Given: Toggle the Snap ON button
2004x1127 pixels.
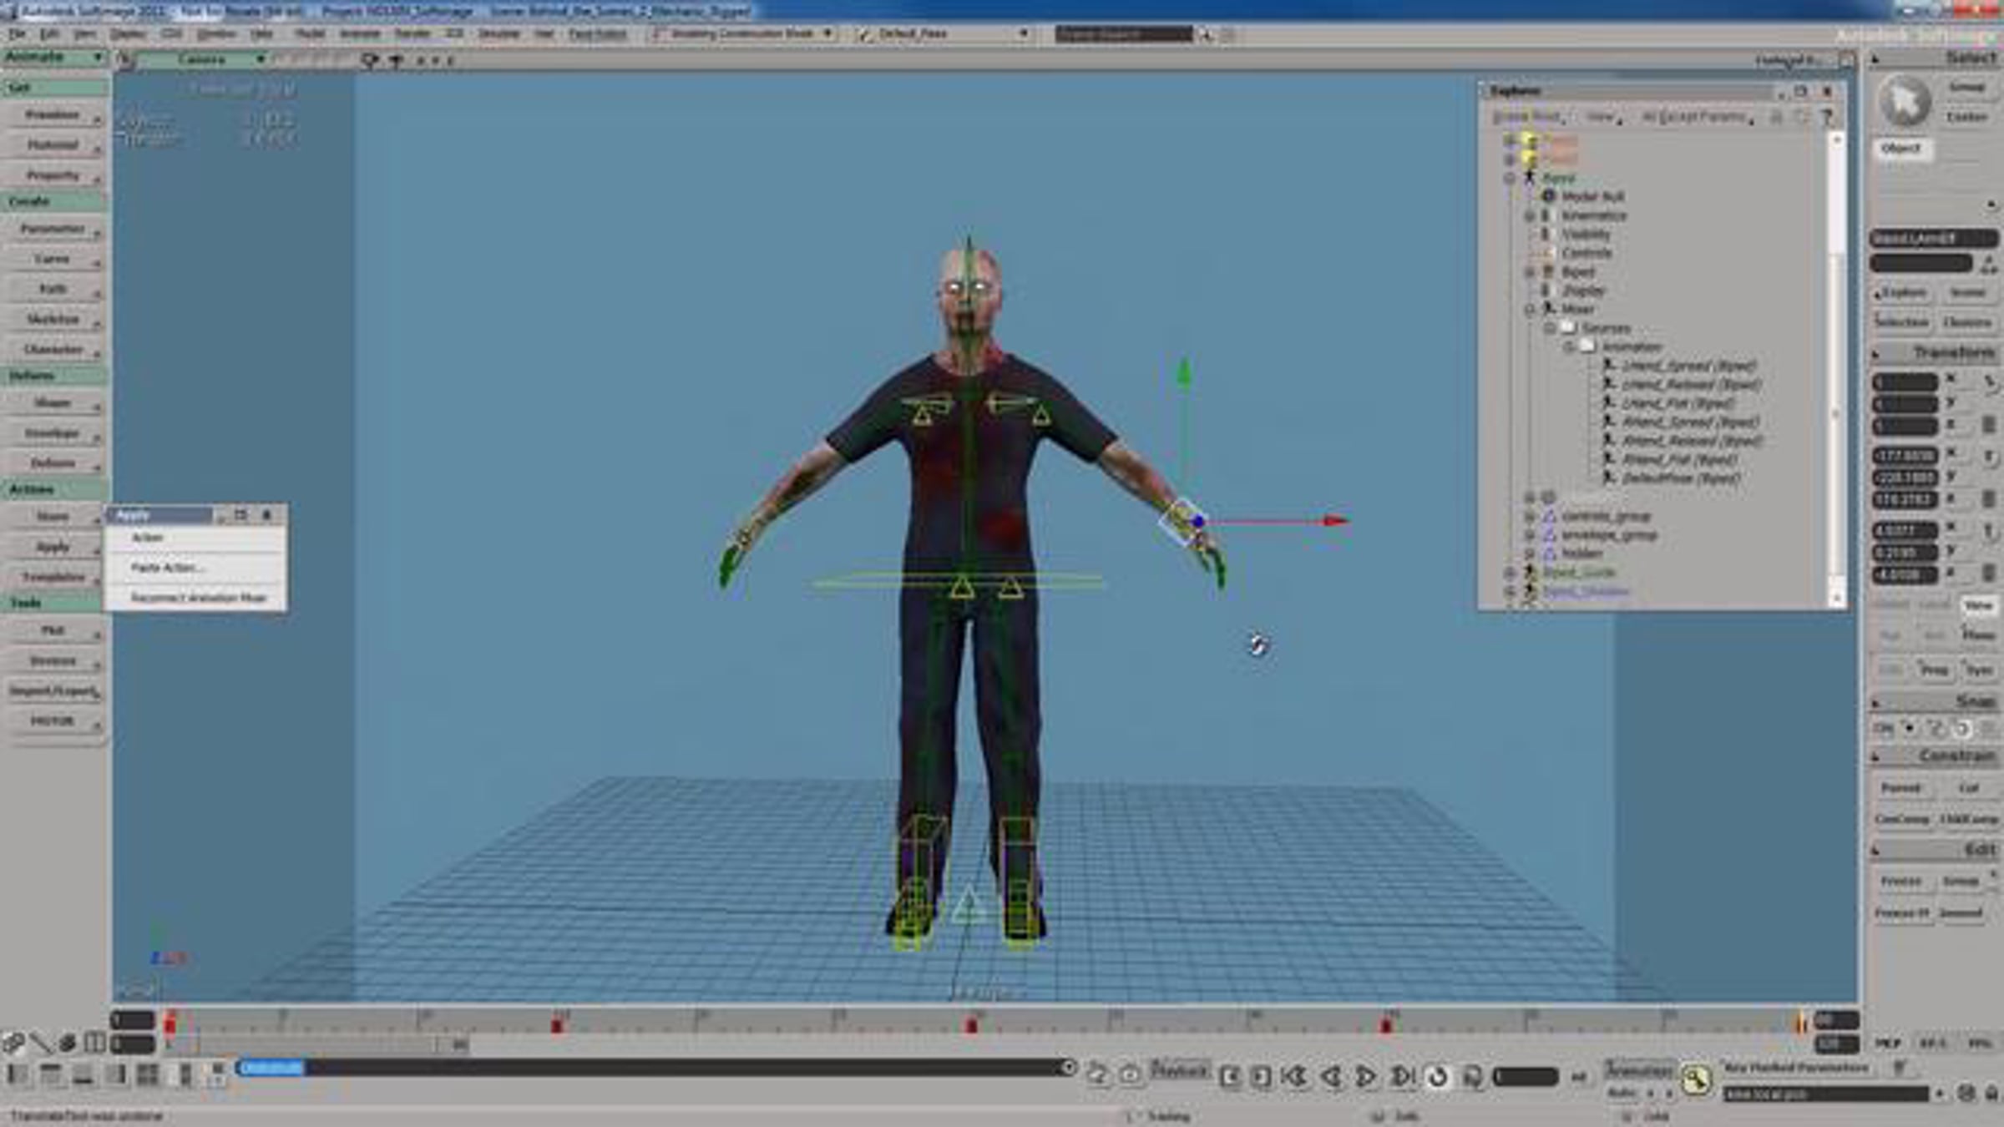Looking at the screenshot, I should (x=1884, y=728).
